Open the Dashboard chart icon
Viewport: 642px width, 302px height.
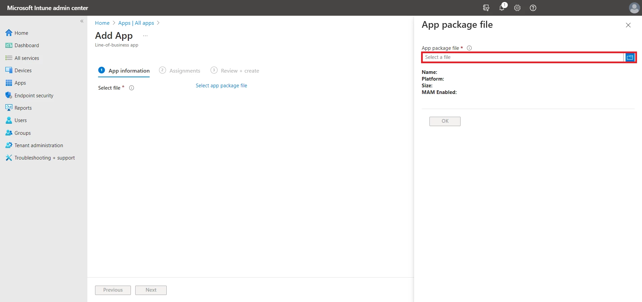click(9, 45)
